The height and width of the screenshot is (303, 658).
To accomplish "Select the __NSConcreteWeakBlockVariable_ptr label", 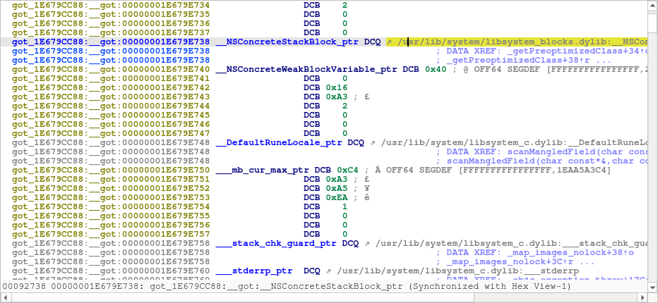I will point(306,69).
